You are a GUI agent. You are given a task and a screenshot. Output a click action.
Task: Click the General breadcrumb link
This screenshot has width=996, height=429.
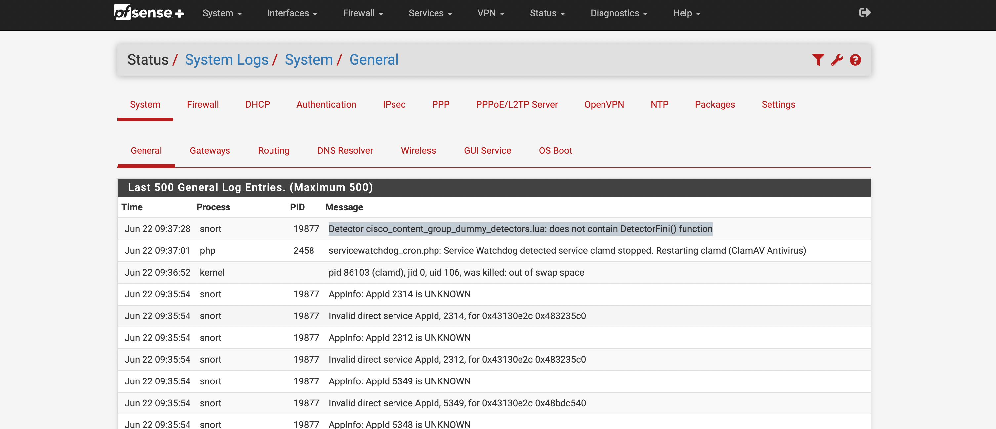(x=374, y=60)
